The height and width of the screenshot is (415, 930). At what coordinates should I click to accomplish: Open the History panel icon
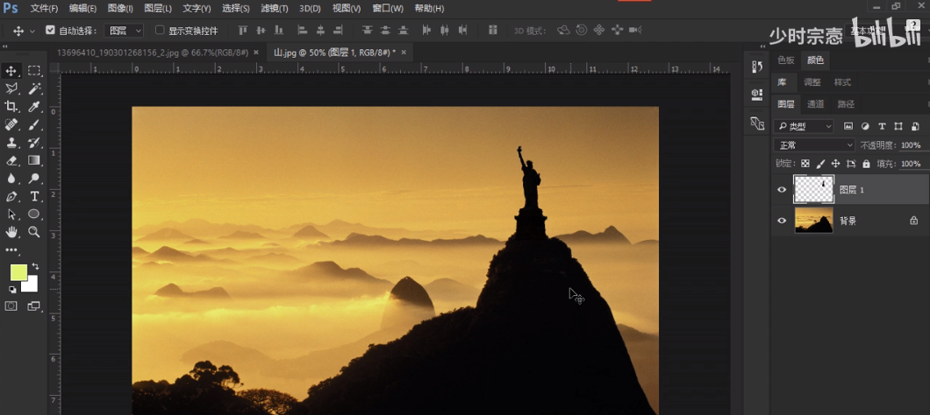[x=757, y=67]
